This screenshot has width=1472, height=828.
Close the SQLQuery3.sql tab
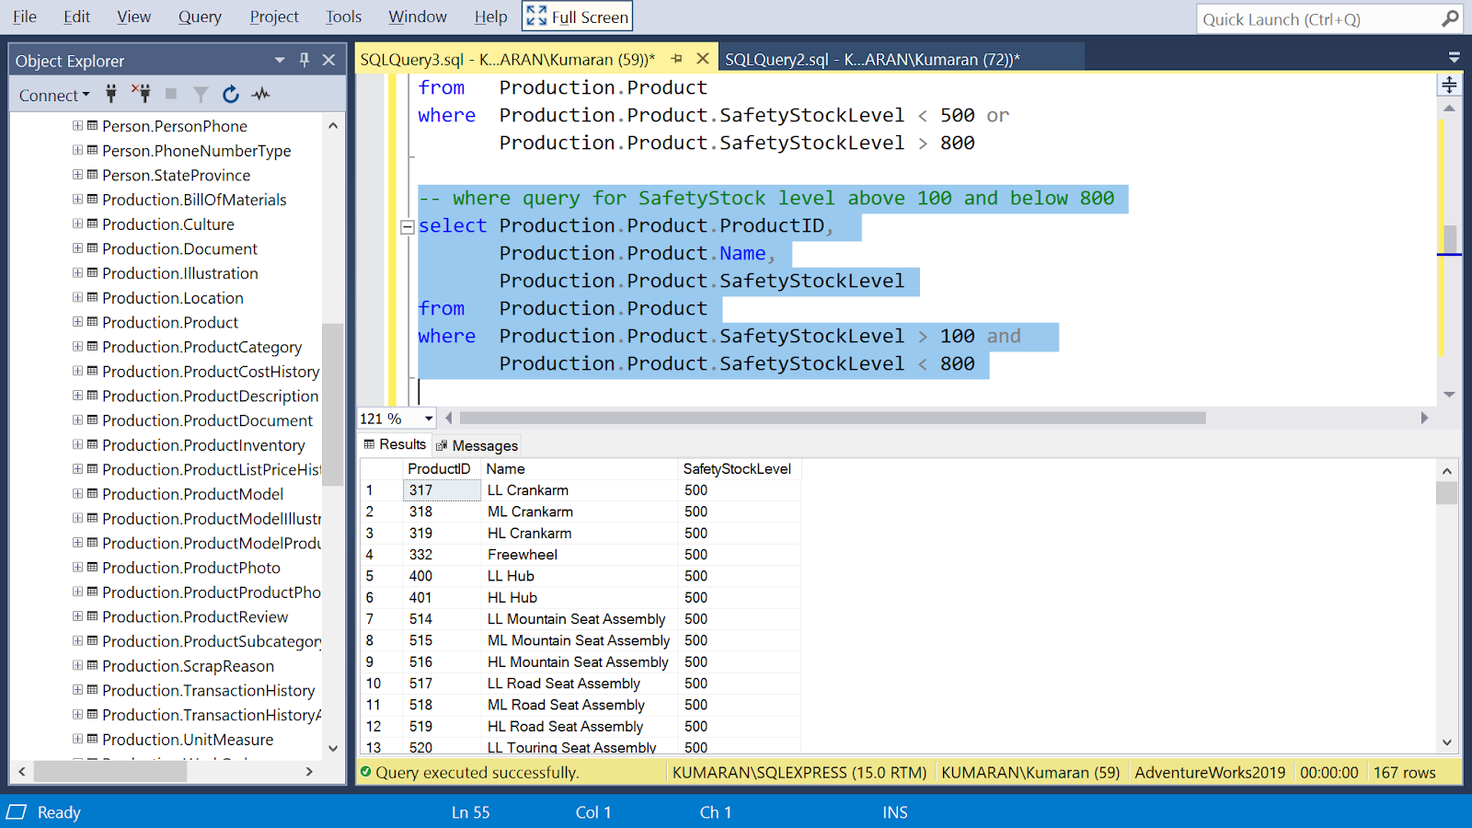click(x=703, y=59)
